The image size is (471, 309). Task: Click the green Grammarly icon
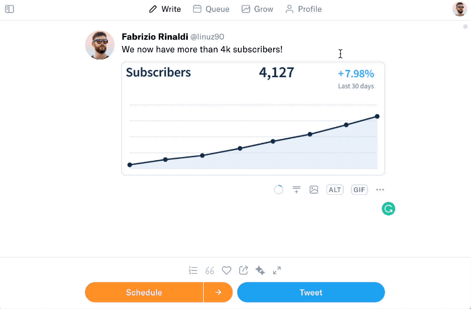click(x=389, y=208)
